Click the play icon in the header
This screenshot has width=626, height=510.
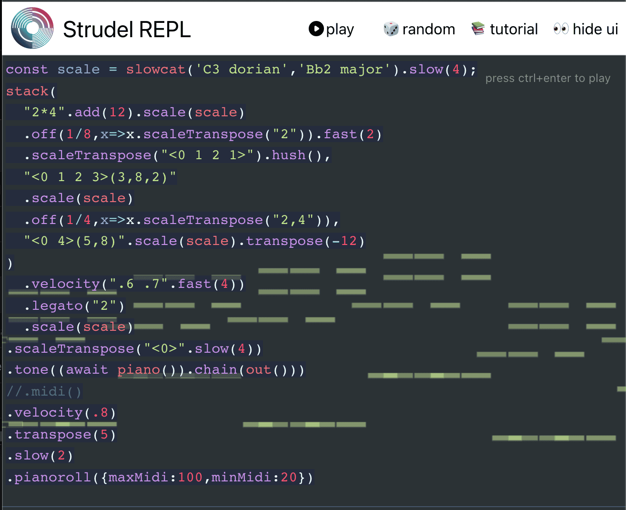coord(316,29)
